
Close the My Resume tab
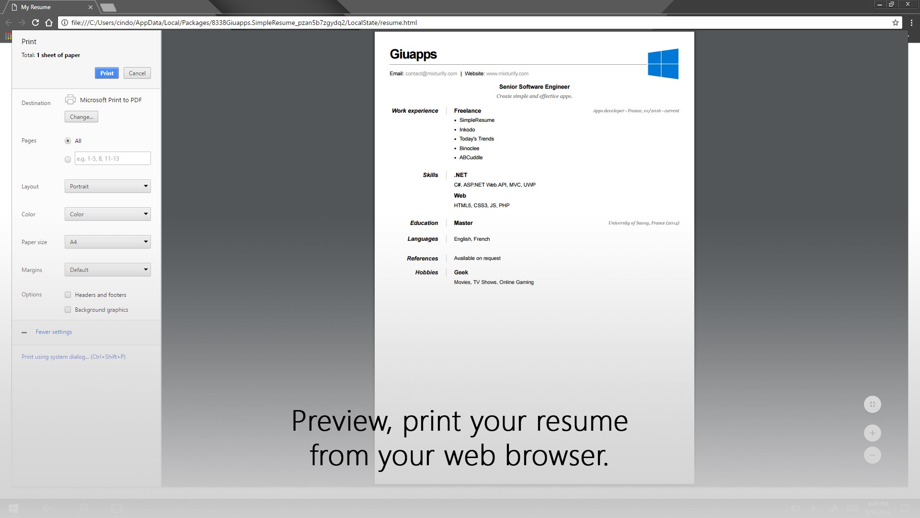[x=90, y=7]
